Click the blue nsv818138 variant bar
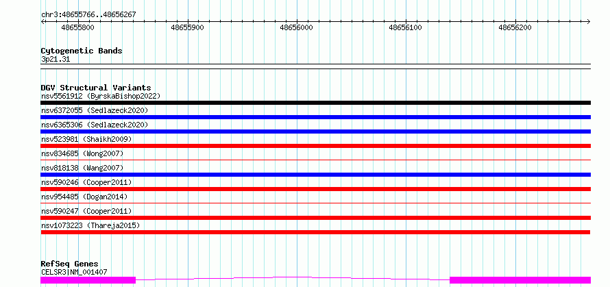Image resolution: width=610 pixels, height=287 pixels. [x=315, y=175]
